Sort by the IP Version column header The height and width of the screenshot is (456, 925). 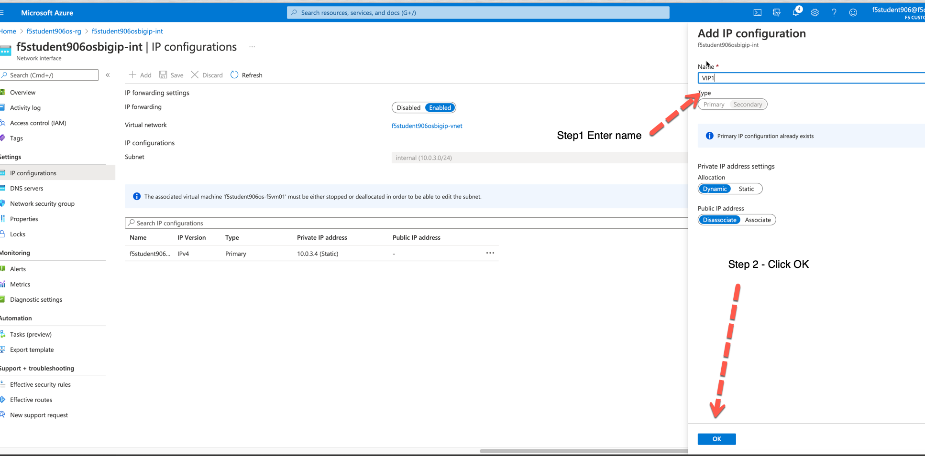191,237
